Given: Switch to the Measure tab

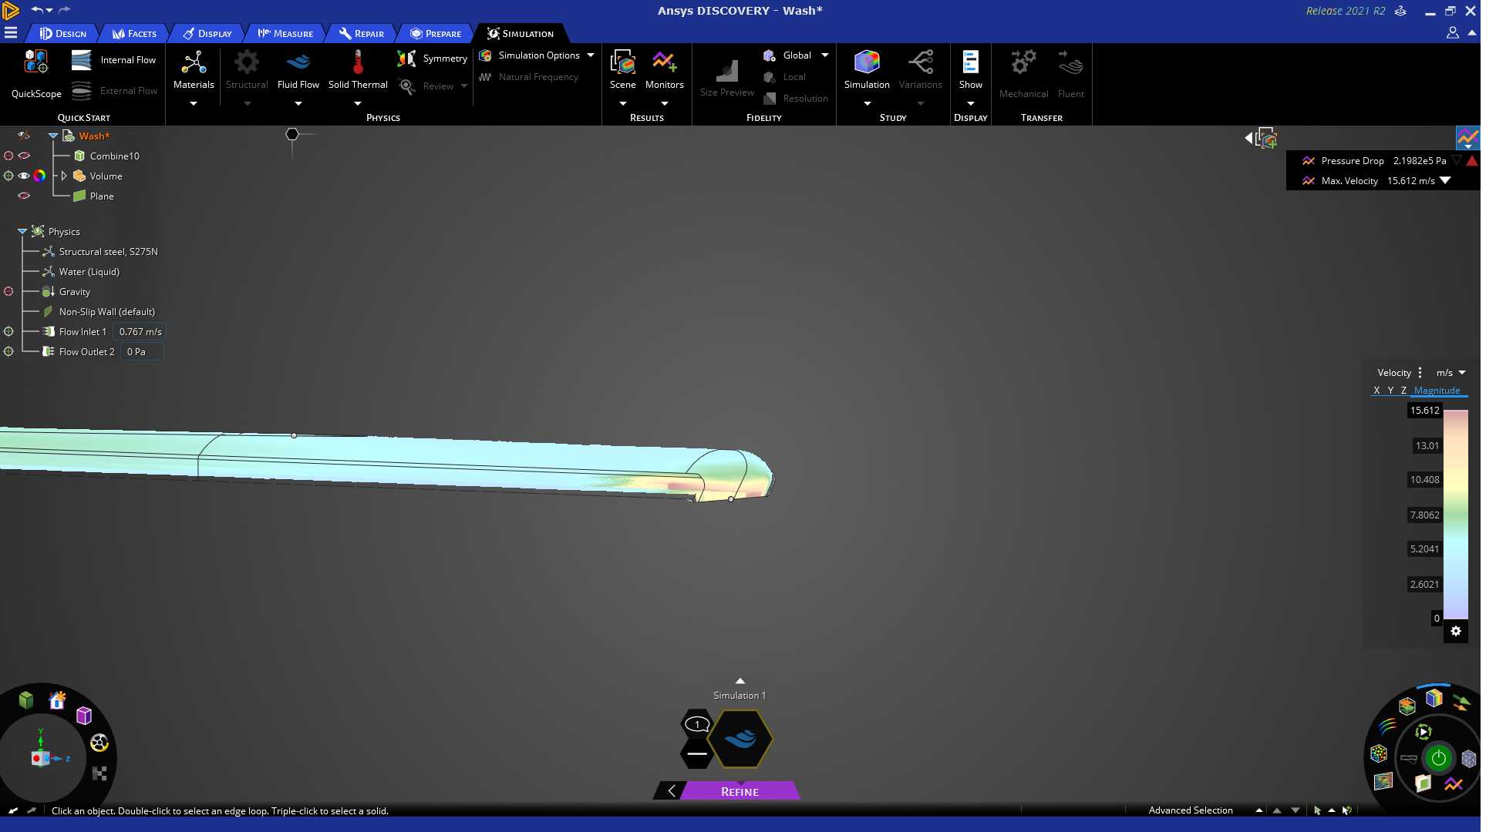Looking at the screenshot, I should click(x=285, y=33).
